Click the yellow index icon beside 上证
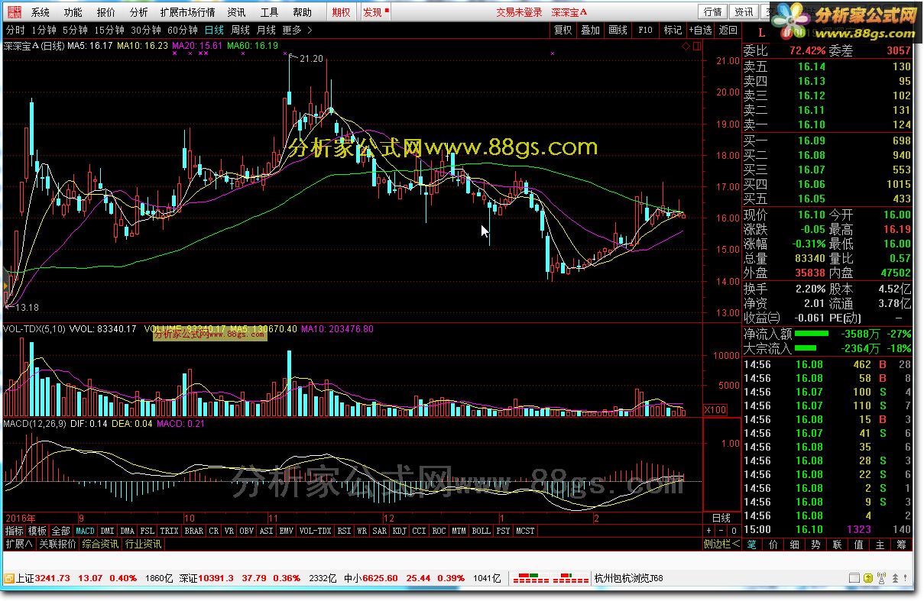This screenshot has width=924, height=601. (8, 578)
